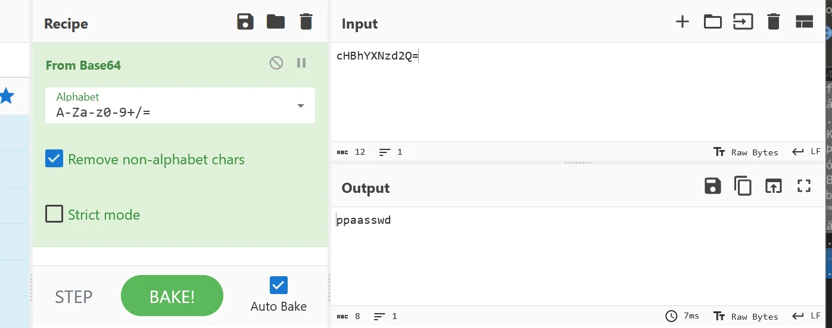Uncheck Remove non-alphabet chars

coord(54,159)
